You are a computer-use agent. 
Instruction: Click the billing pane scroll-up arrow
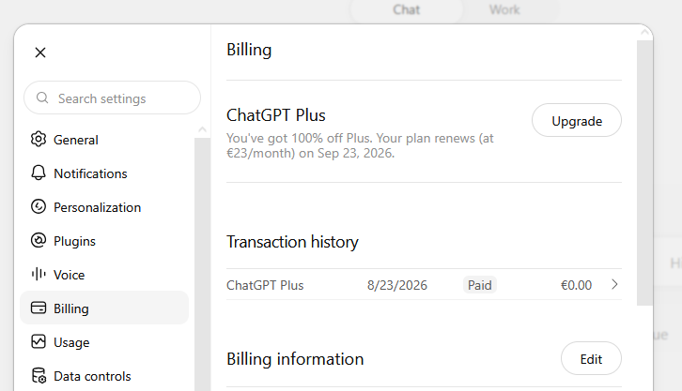coord(644,33)
